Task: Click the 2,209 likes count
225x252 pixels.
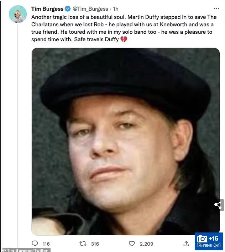Action: coord(146,244)
